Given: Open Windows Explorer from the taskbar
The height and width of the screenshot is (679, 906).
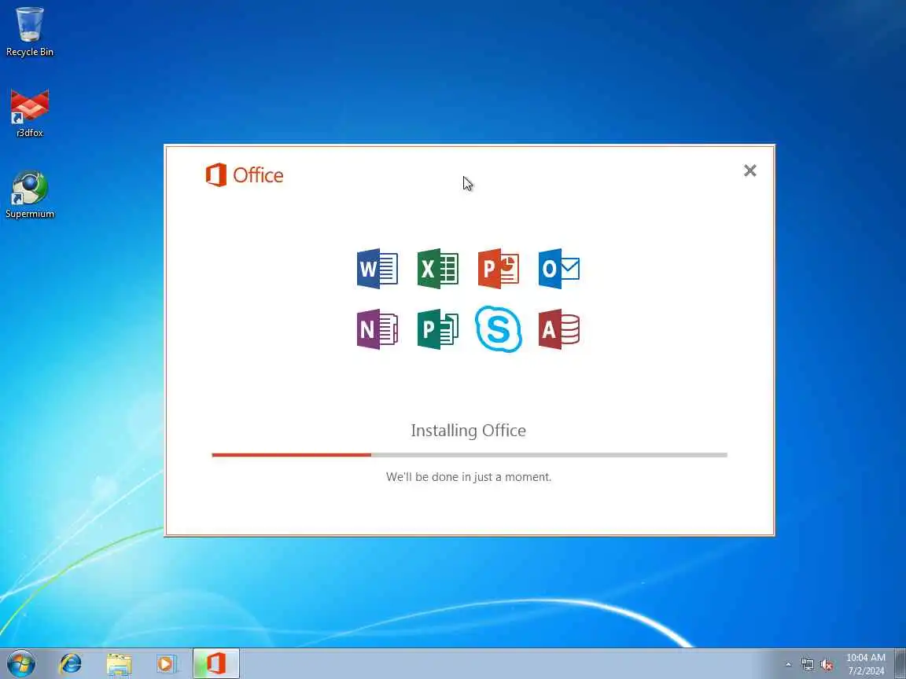Looking at the screenshot, I should (x=119, y=664).
